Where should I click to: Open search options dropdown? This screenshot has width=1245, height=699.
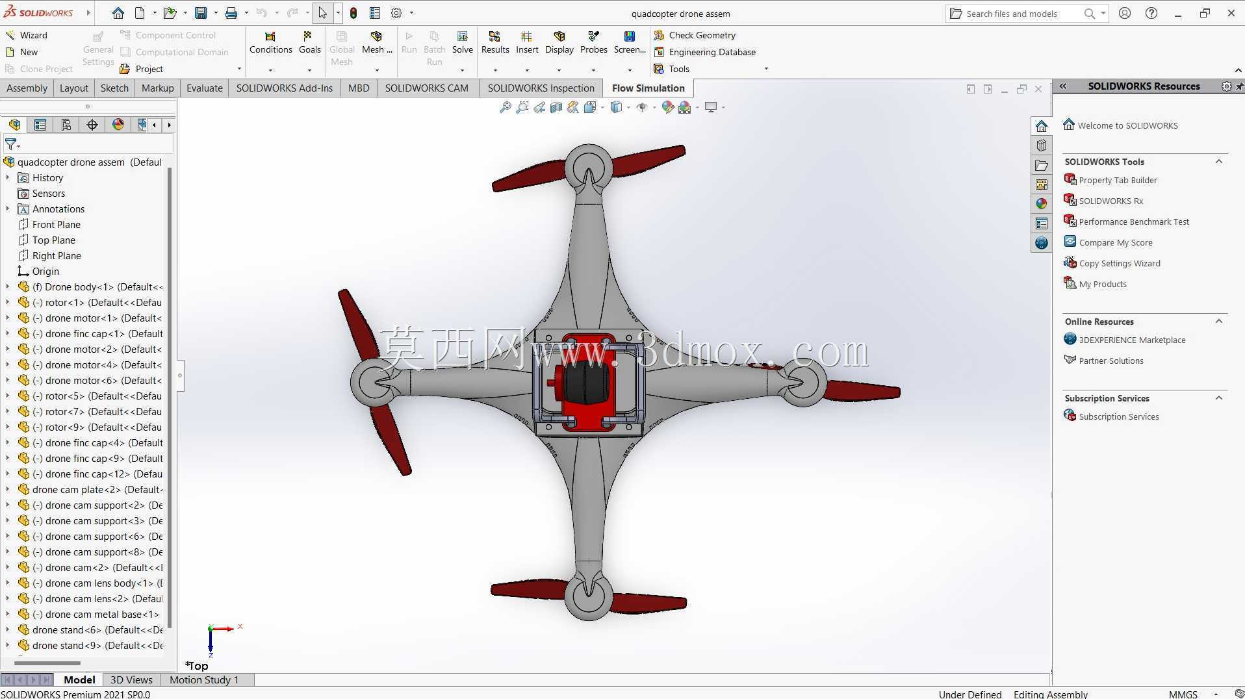click(1103, 14)
